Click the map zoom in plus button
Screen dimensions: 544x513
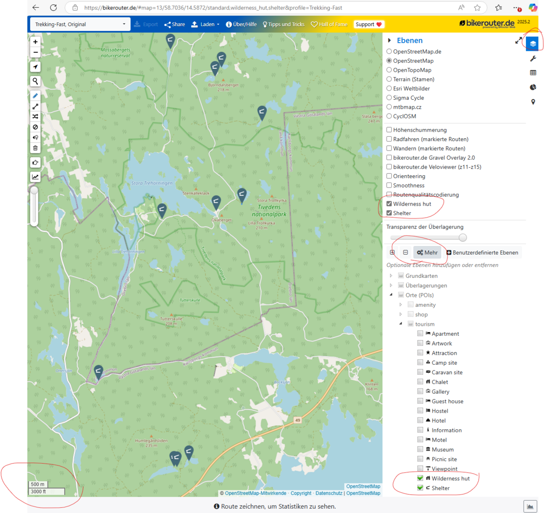pyautogui.click(x=36, y=42)
